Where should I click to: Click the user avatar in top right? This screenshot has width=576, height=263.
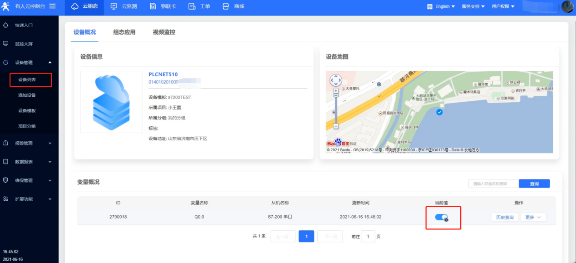click(x=567, y=6)
